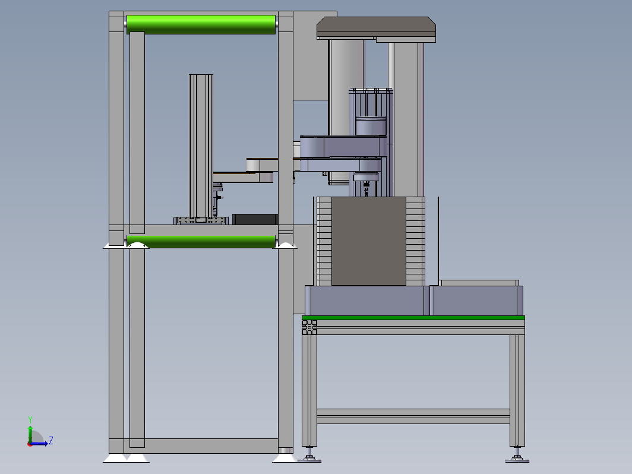Select the SCARA robot upper arm link
Viewport: 632px width, 474px height.
(343, 147)
